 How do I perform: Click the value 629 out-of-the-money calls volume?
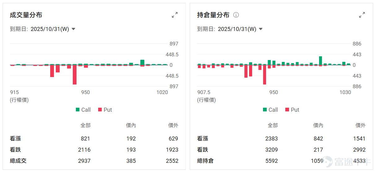pyautogui.click(x=173, y=139)
